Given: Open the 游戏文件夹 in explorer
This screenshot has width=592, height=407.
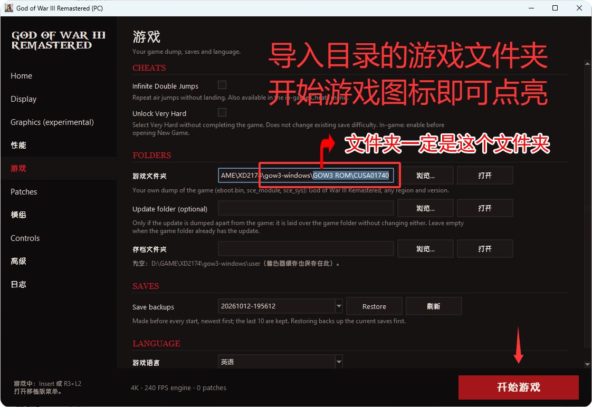Looking at the screenshot, I should click(x=485, y=176).
